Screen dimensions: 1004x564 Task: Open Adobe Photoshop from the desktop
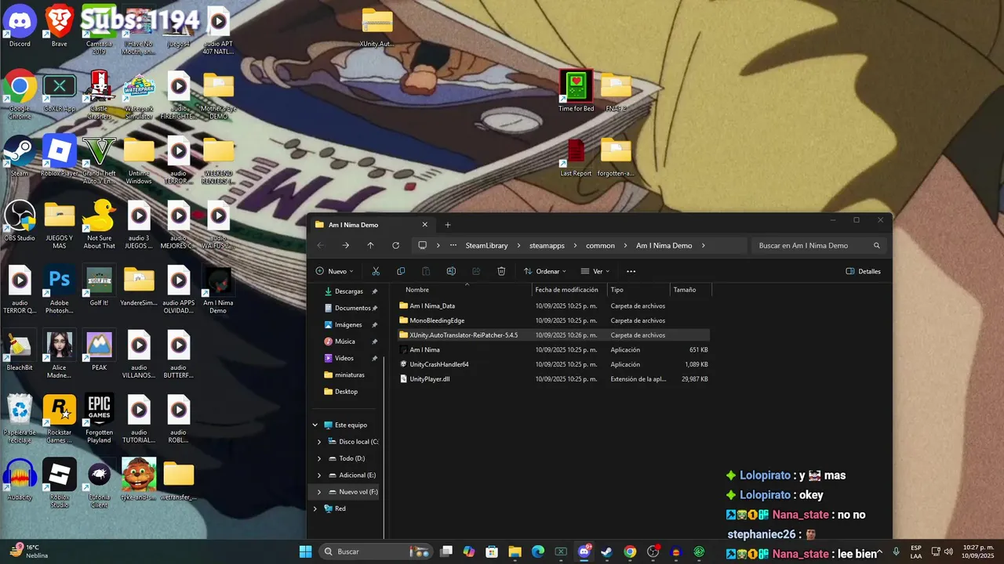[x=60, y=288]
